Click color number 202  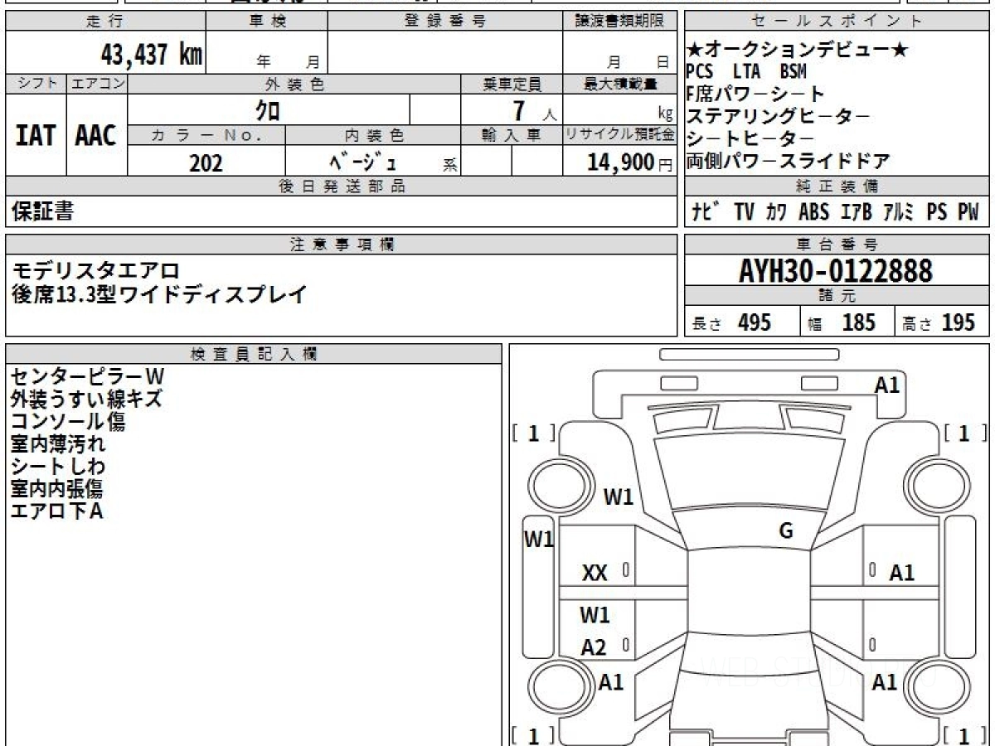tap(206, 163)
